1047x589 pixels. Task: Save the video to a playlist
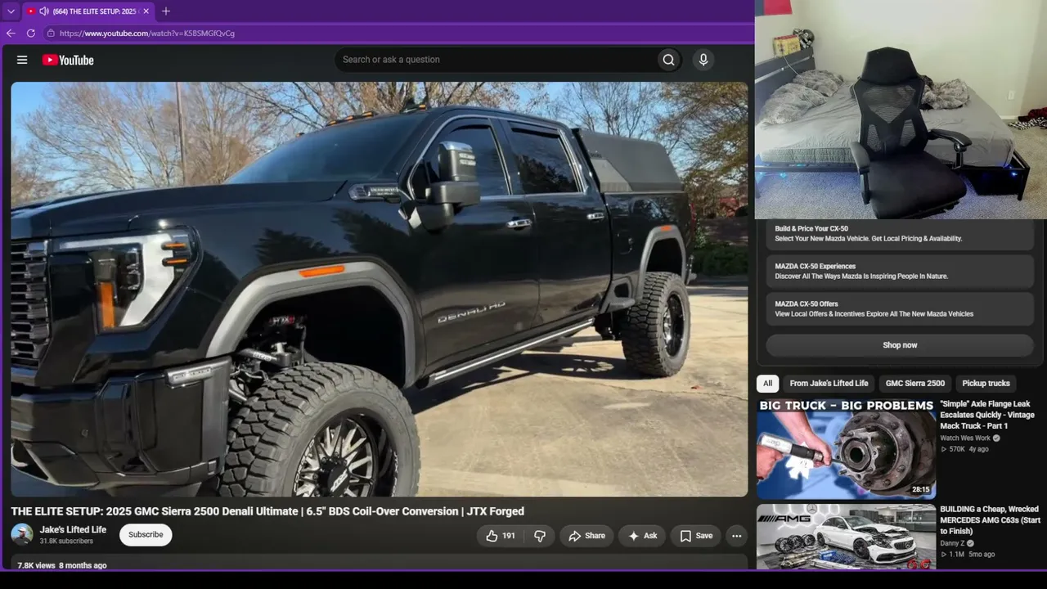tap(695, 536)
